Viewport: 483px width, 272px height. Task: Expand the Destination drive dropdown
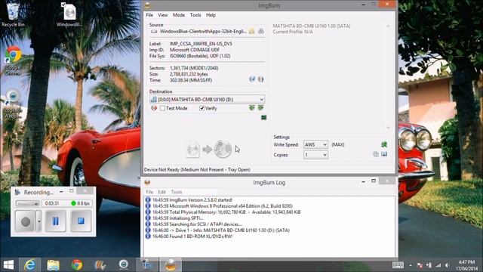tap(262, 99)
